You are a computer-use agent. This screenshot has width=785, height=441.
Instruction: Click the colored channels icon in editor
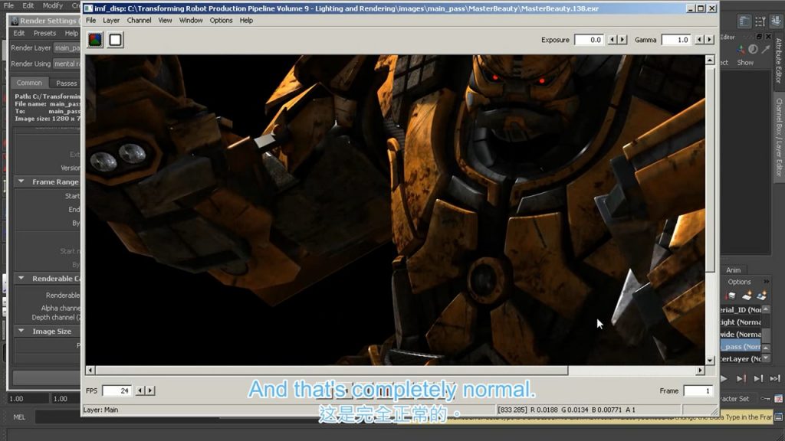[740, 49]
